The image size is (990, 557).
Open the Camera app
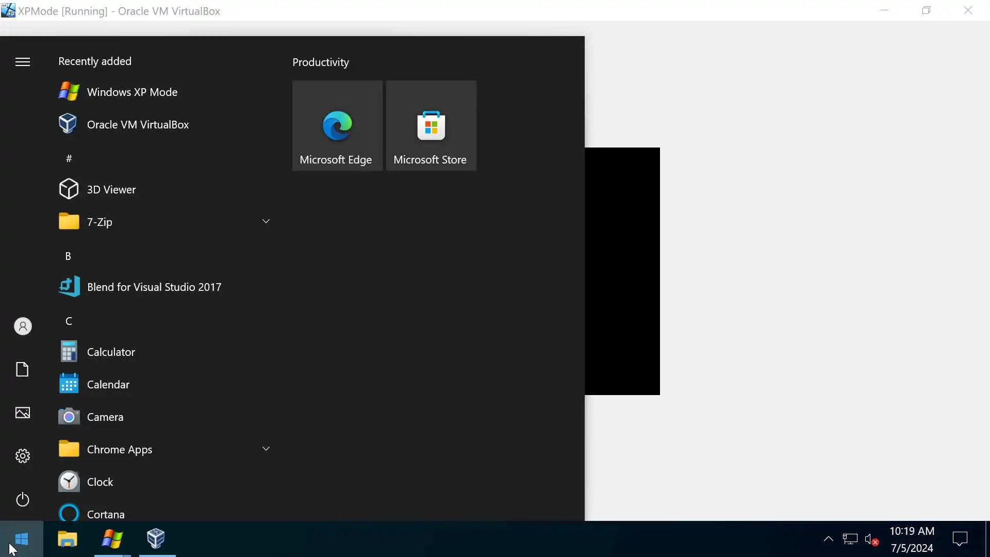pyautogui.click(x=105, y=417)
